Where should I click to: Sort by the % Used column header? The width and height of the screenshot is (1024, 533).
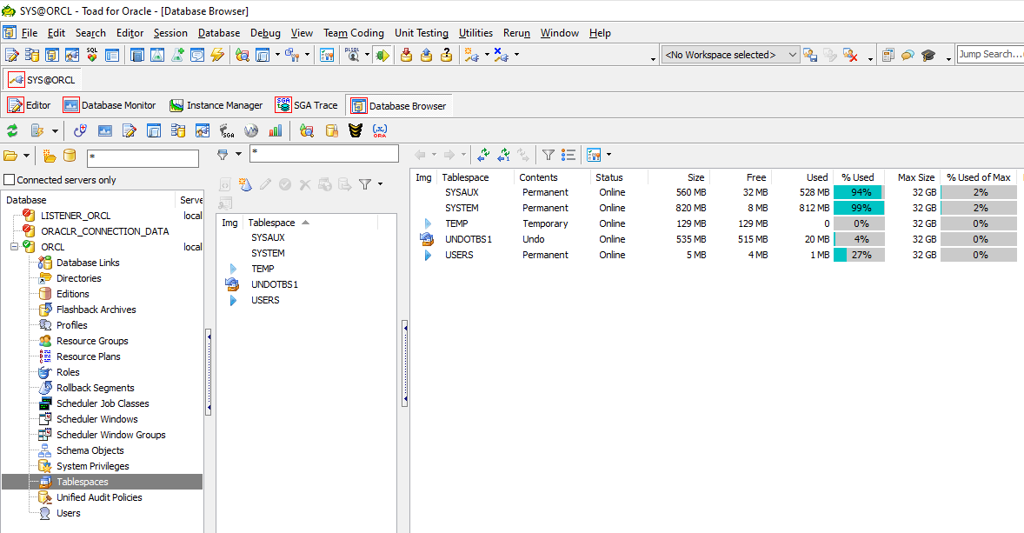[x=857, y=177]
